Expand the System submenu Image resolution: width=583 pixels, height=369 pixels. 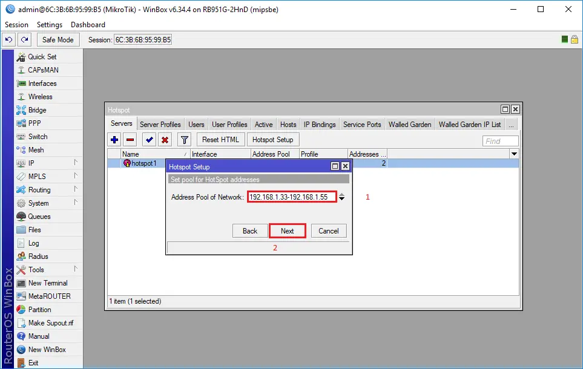coord(76,203)
